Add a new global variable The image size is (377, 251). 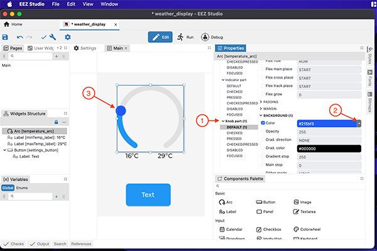point(57,197)
